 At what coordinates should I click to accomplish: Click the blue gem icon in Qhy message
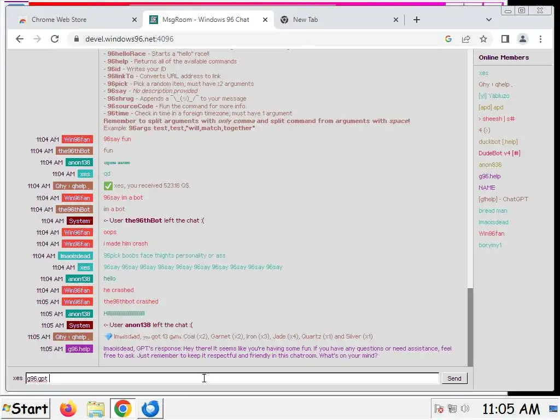pos(108,336)
